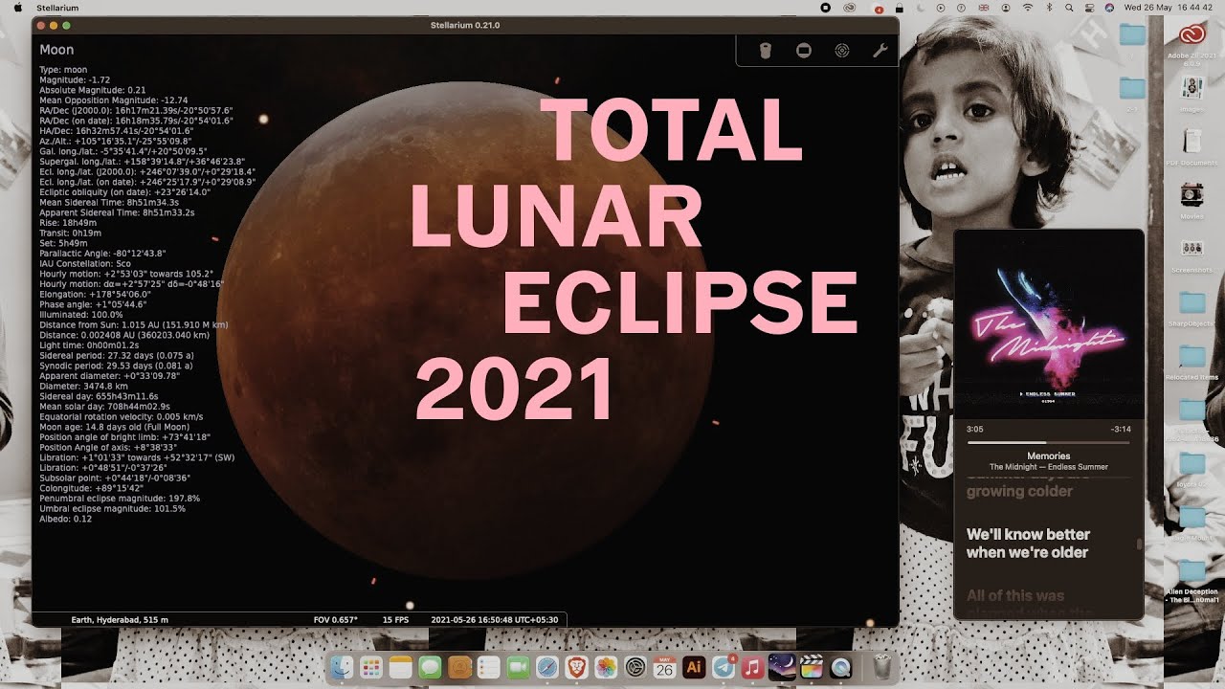Click the Stellarium telescope view icon
Screen dimensions: 1225x689
point(766,51)
